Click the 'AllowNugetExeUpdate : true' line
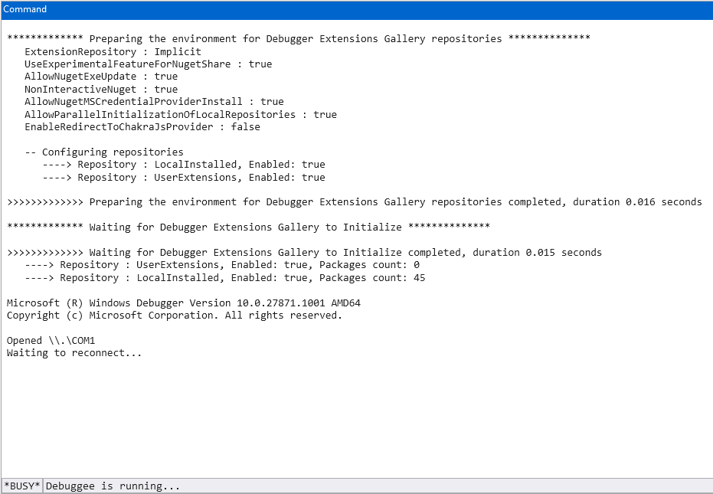 tap(100, 77)
